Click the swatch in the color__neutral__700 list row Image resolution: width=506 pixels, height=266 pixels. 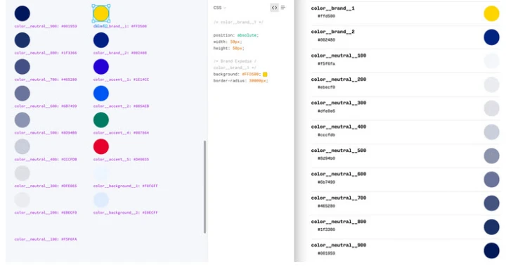tap(491, 203)
